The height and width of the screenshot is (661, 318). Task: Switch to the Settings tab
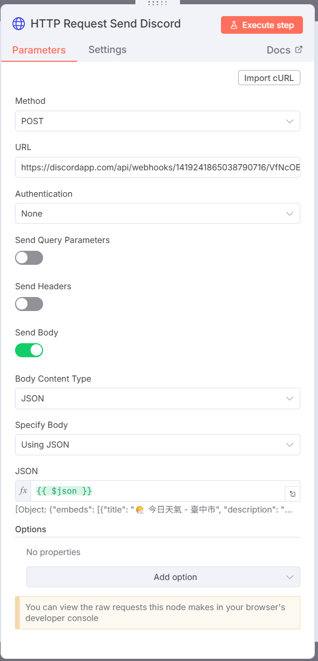107,50
